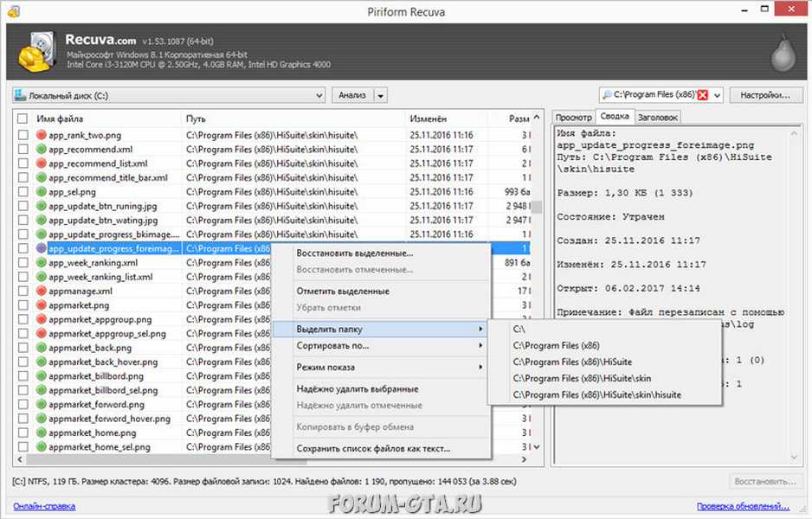
Task: Click the status dot of app_week_ranking.xml
Action: point(42,263)
